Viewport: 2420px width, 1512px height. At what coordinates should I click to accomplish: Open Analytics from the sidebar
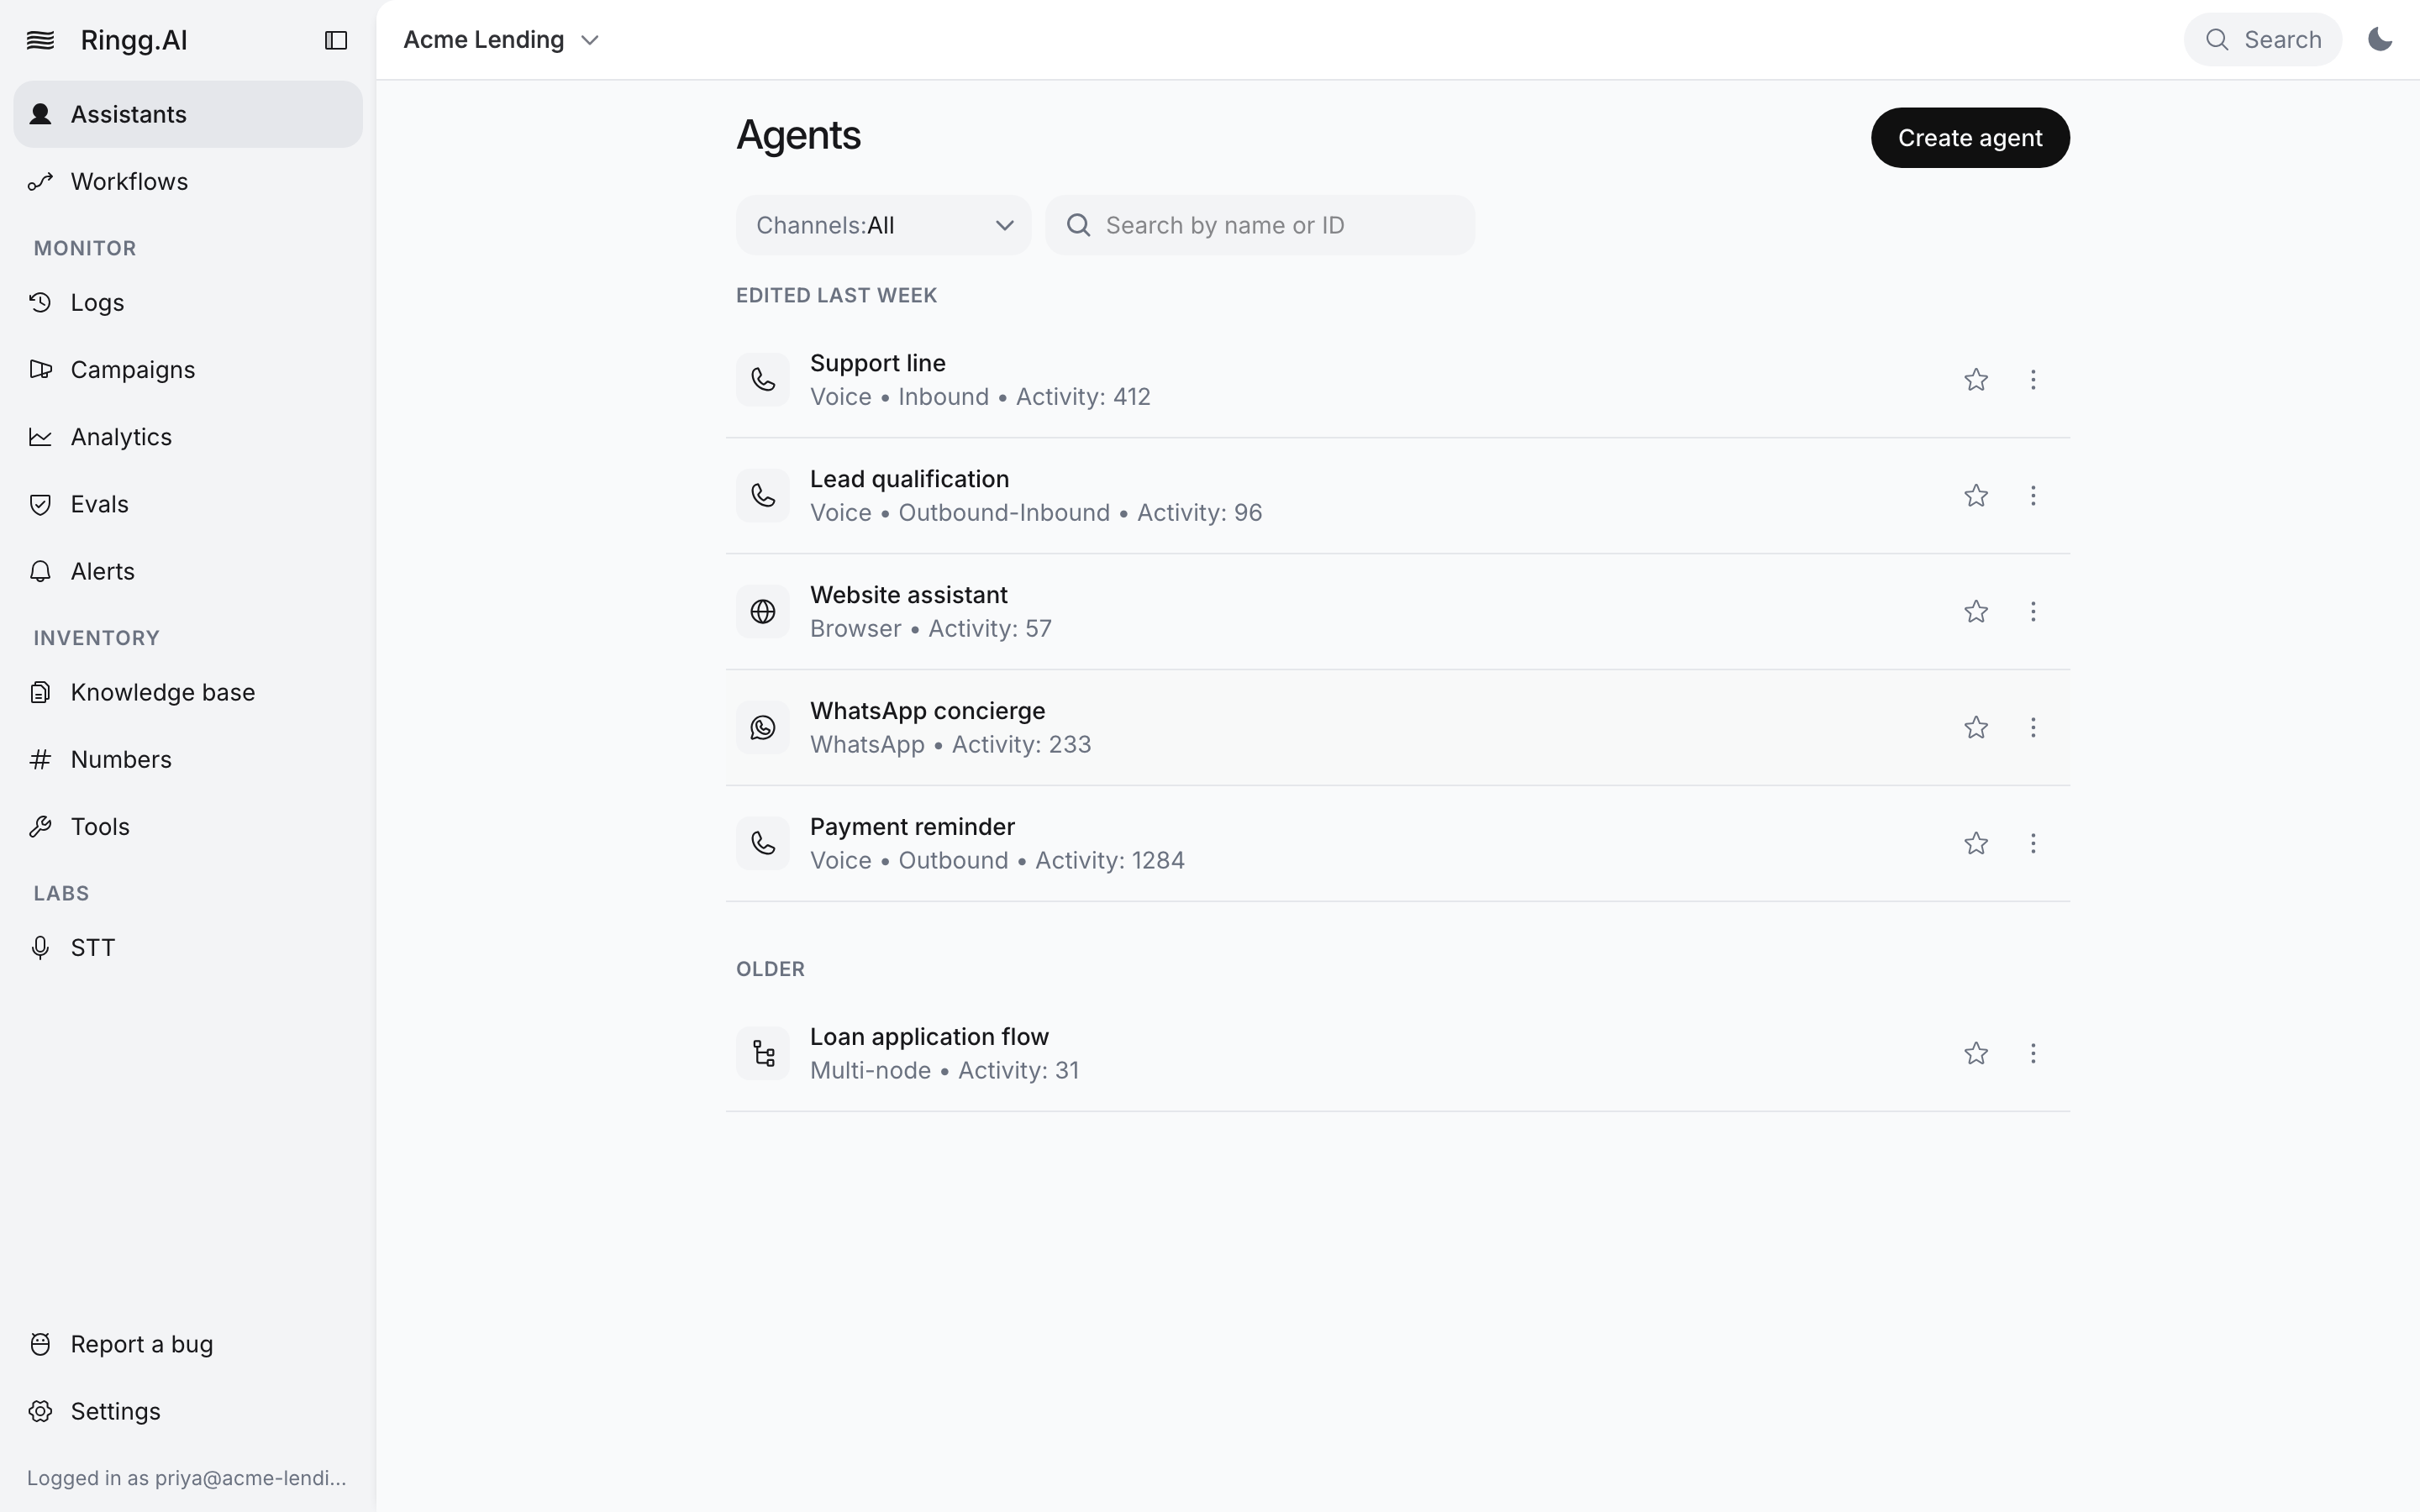(188, 437)
